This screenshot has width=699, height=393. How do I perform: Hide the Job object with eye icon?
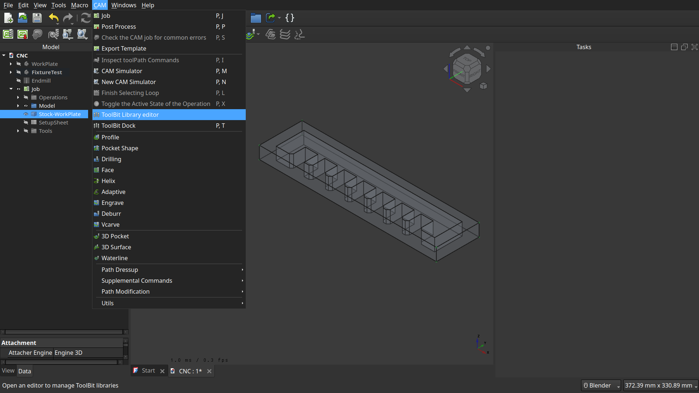point(19,89)
